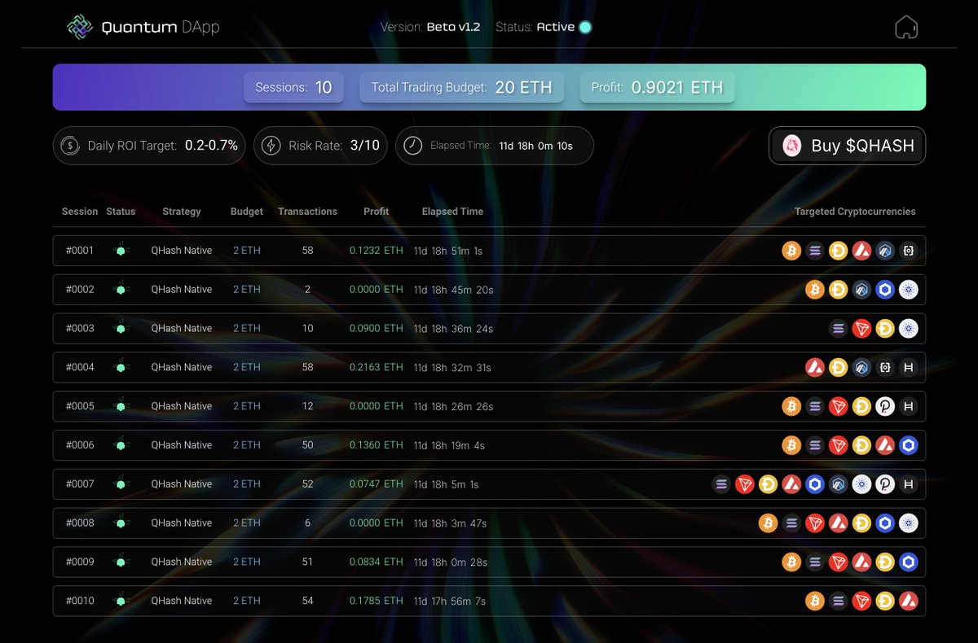Click the Chainlink icon in session #0006
The height and width of the screenshot is (643, 978).
pos(909,445)
